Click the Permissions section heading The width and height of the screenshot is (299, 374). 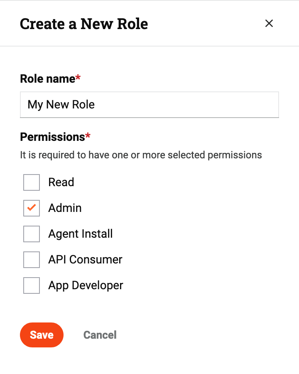[x=52, y=137]
